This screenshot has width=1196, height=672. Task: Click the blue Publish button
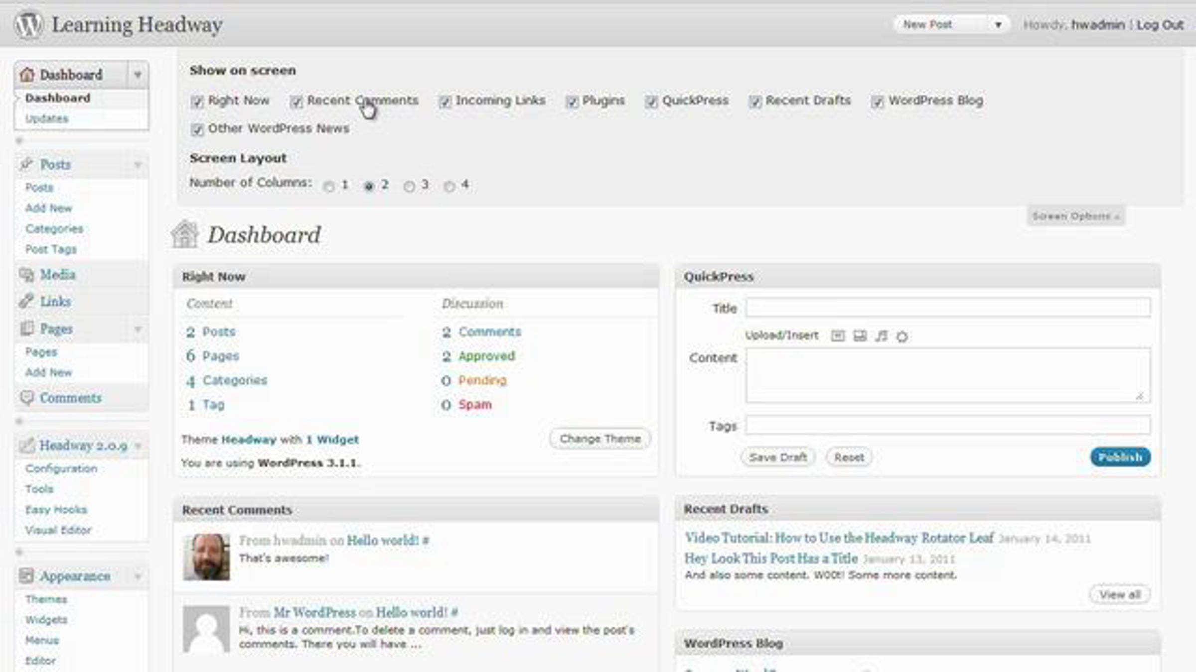pos(1120,457)
